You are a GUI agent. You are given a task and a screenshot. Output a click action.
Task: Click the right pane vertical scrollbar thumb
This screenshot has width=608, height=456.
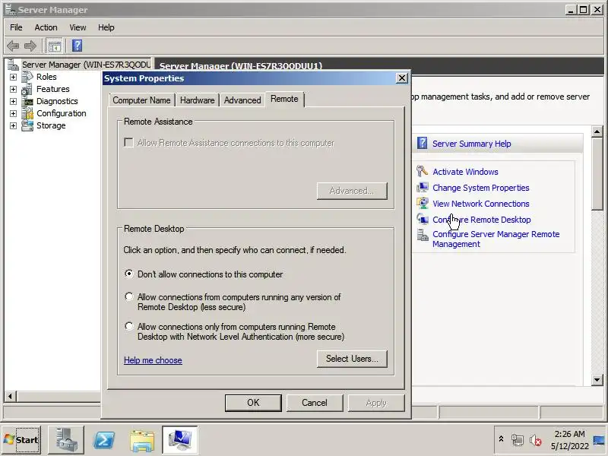(x=597, y=174)
